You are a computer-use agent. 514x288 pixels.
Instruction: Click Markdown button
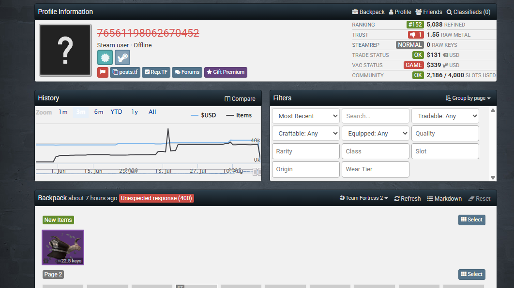444,198
